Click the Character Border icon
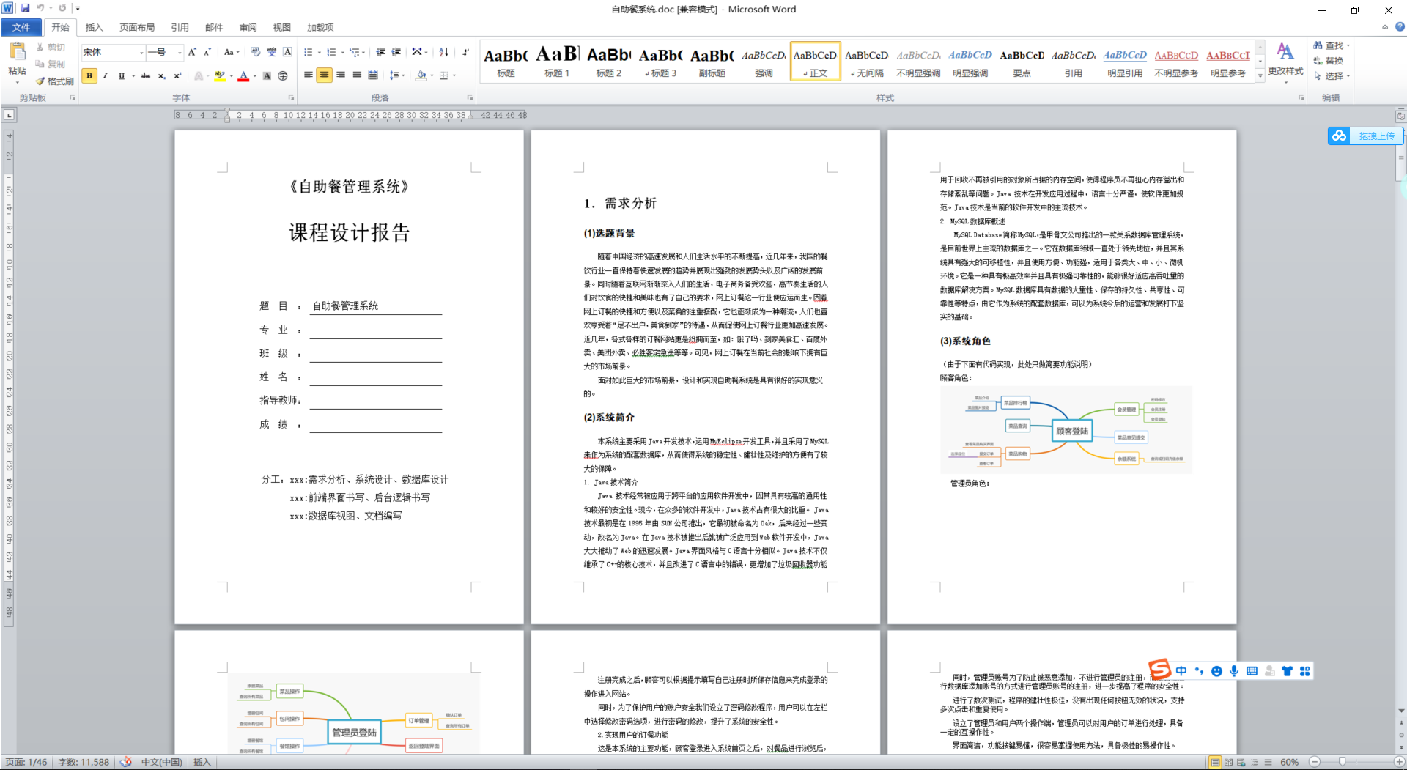This screenshot has width=1407, height=770. (287, 52)
